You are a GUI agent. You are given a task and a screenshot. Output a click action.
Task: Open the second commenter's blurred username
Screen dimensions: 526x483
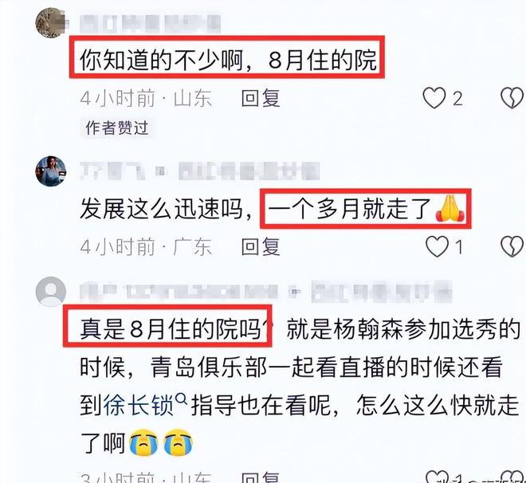tap(199, 171)
